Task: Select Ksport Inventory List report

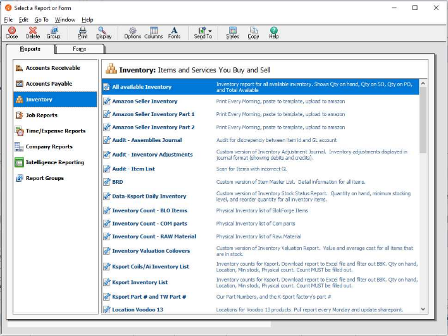Action: tap(261, 283)
